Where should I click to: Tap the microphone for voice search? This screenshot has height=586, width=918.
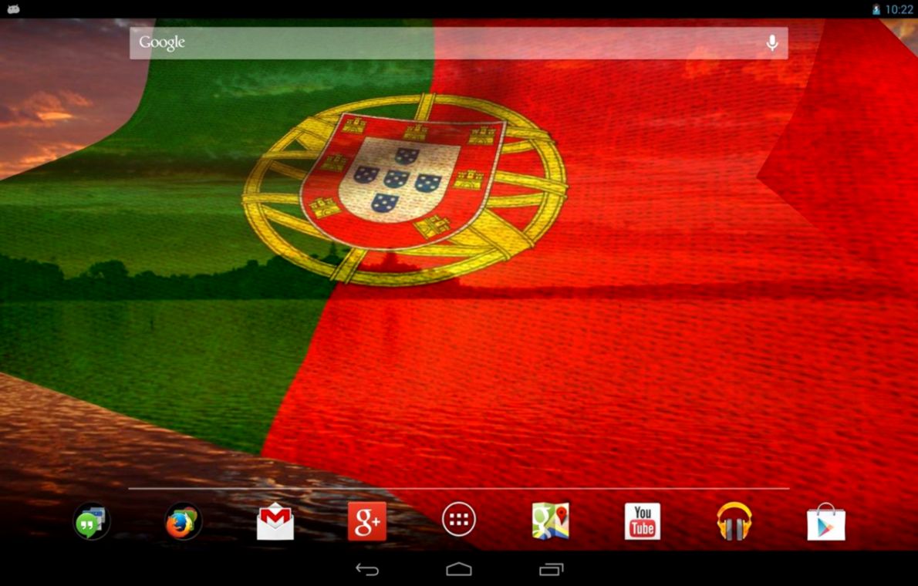[772, 43]
